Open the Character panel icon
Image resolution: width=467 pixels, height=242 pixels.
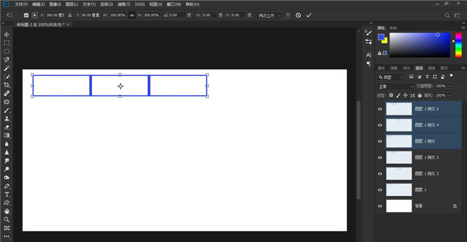point(368,55)
